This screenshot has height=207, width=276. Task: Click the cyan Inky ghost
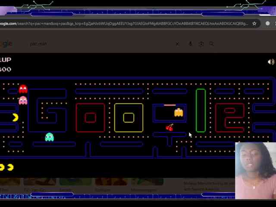click(x=50, y=137)
